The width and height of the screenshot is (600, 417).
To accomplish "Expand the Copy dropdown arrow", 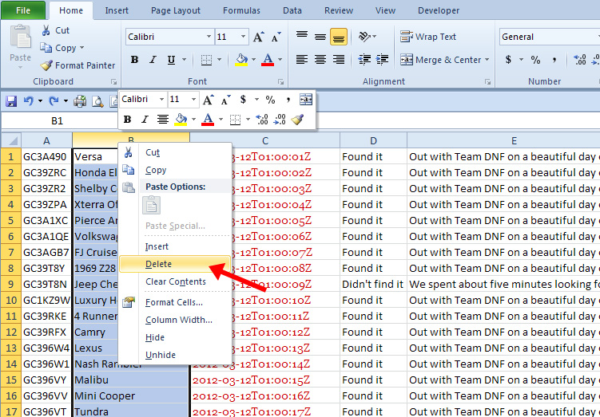I will coord(81,48).
